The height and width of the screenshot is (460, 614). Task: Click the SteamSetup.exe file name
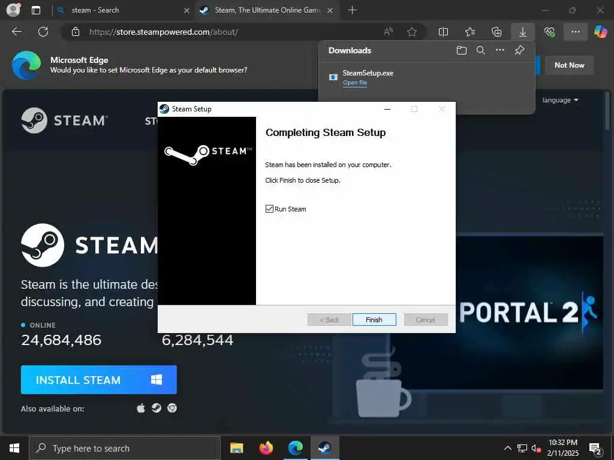(368, 72)
